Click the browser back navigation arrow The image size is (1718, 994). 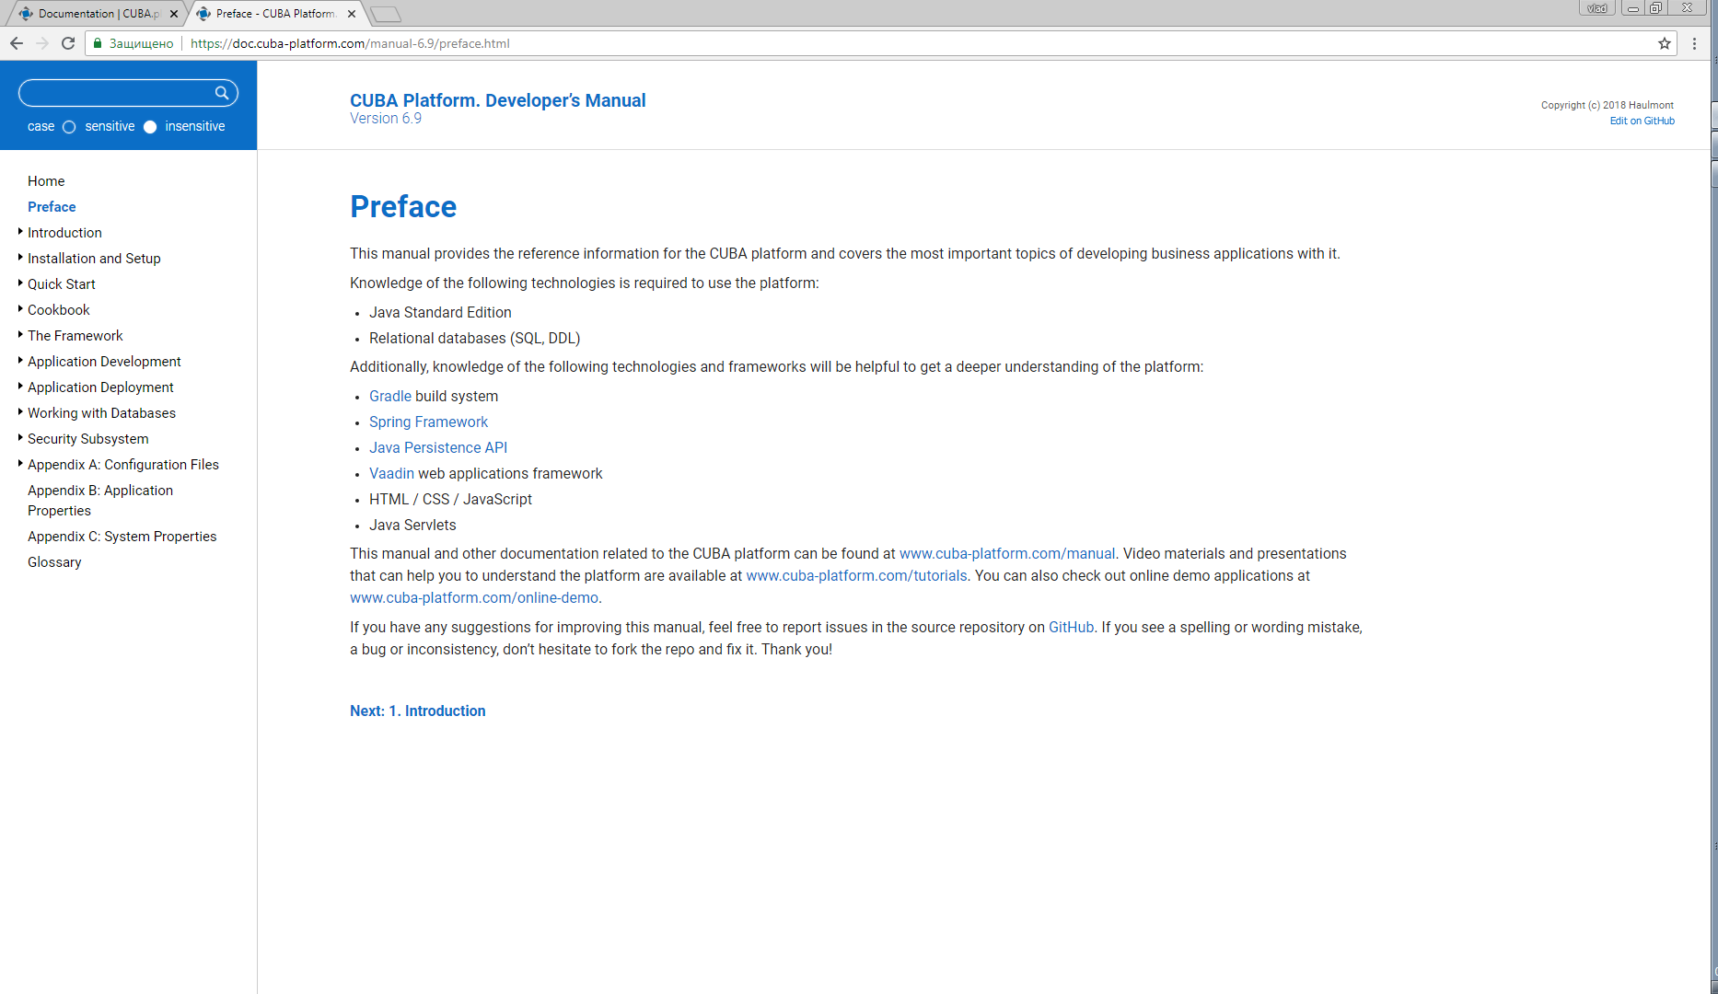tap(16, 42)
